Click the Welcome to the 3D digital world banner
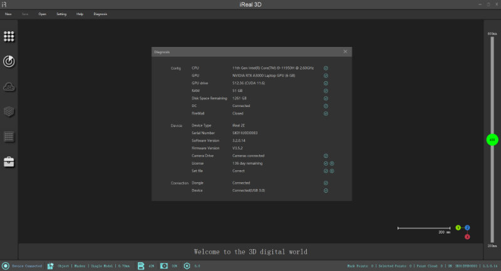This screenshot has width=501, height=271. click(250, 252)
